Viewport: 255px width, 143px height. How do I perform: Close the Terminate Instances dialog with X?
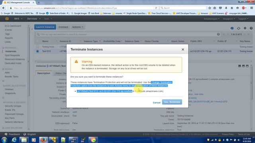(183, 49)
